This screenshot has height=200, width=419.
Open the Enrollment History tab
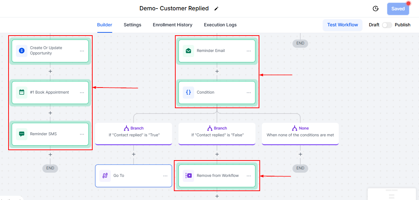click(x=172, y=25)
